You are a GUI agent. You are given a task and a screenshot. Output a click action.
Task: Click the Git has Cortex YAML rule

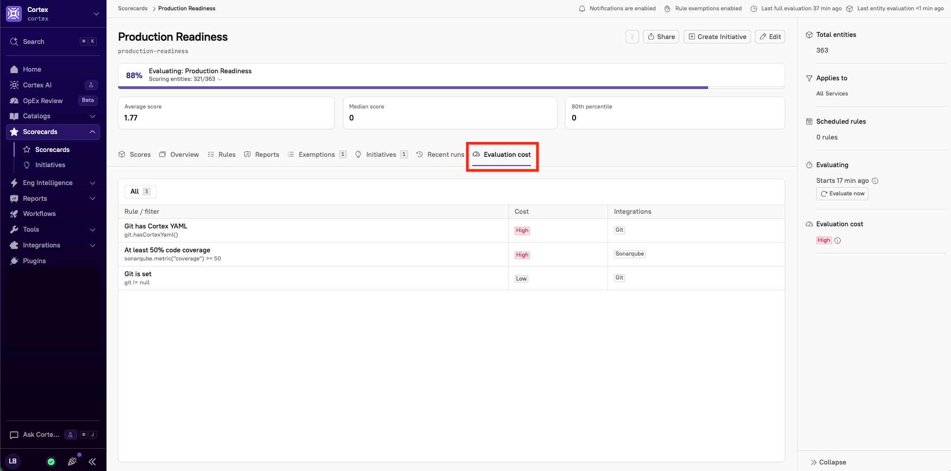[156, 226]
